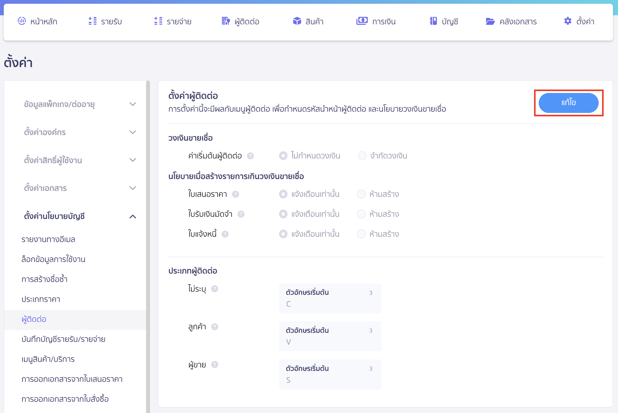Viewport: 618px width, 413px height.
Task: Select the จำกัดวงเงิน radio option
Action: 361,156
